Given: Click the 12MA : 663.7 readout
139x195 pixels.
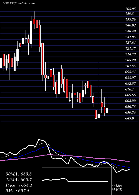Looking at the screenshot, I should click(19, 179).
